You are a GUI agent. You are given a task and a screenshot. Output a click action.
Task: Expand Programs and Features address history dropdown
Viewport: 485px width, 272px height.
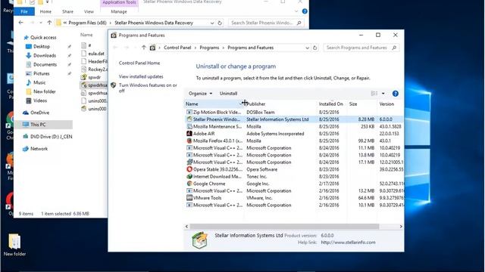307,48
